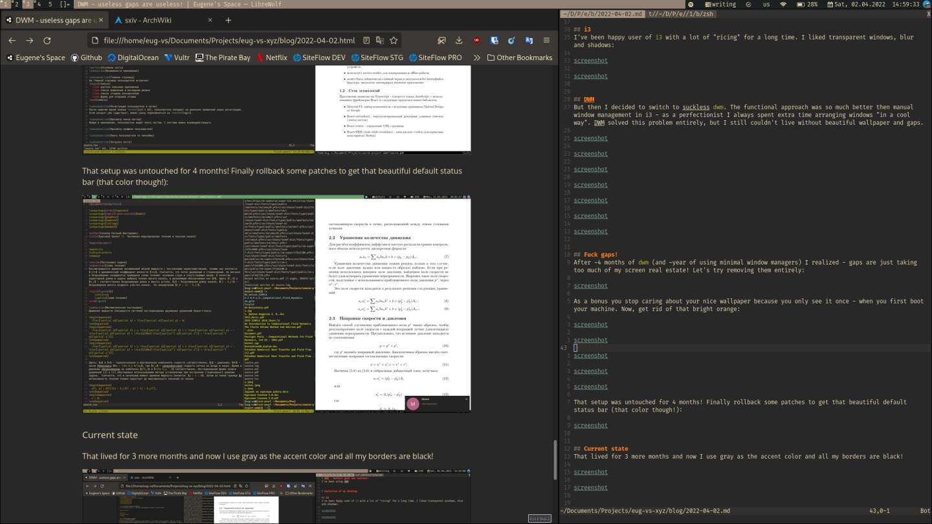
Task: Open the screenshot extension in the toolbar
Action: [441, 40]
